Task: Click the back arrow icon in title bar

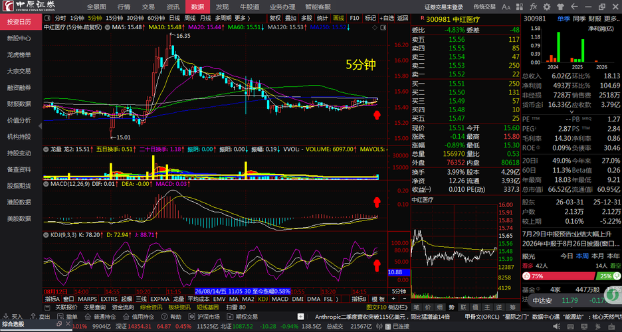Action: pyautogui.click(x=574, y=7)
